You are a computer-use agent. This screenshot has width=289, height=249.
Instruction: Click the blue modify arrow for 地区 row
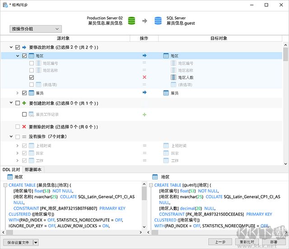144,55
